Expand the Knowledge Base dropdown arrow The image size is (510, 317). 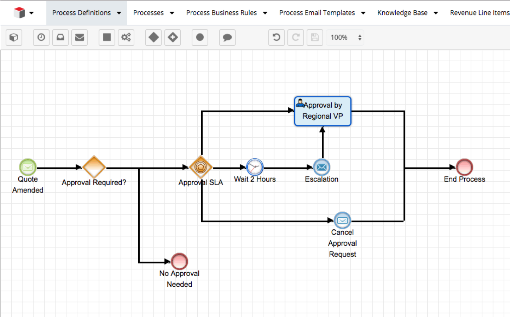click(x=436, y=13)
